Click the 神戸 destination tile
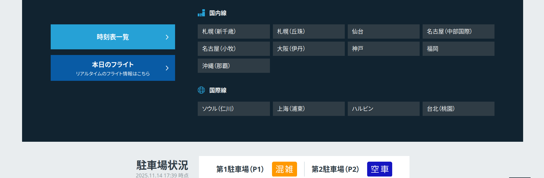 pyautogui.click(x=383, y=49)
